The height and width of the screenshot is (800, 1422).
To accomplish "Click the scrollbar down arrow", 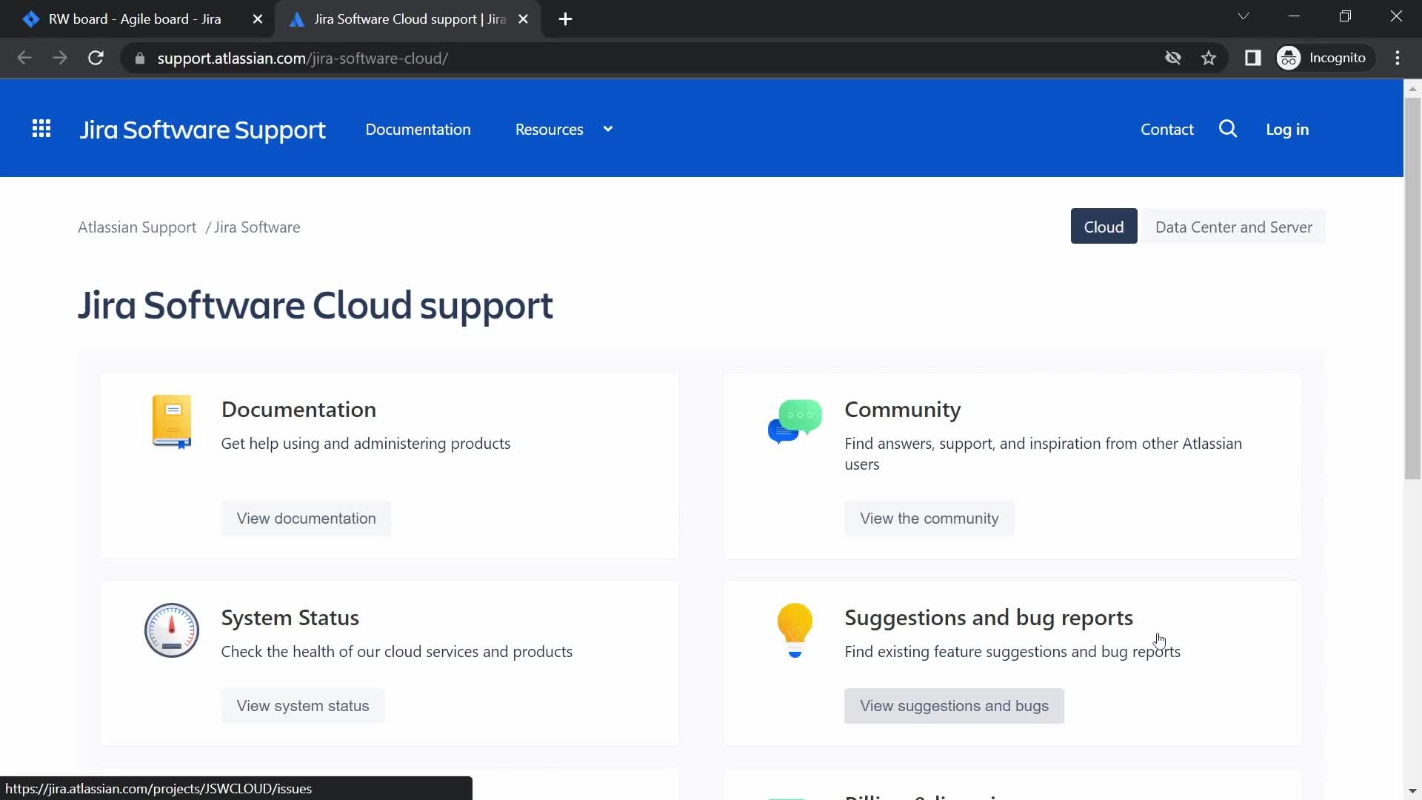I will click(x=1412, y=792).
